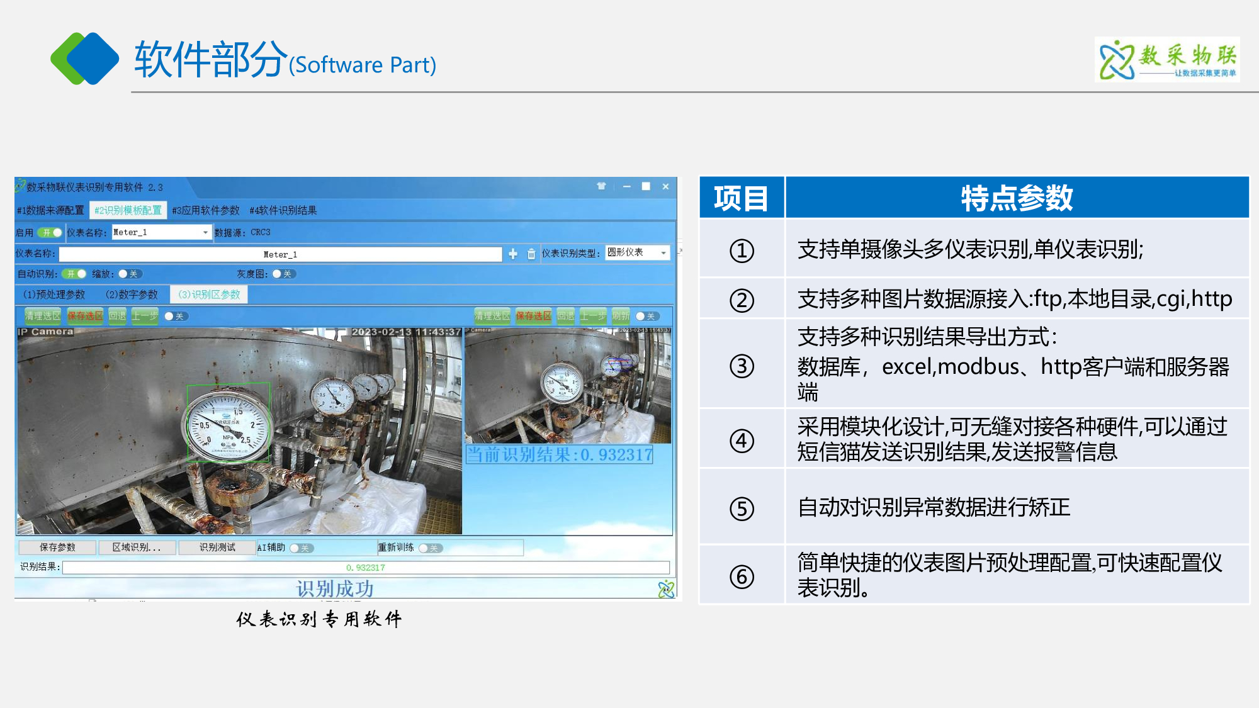Image resolution: width=1259 pixels, height=708 pixels.
Task: Maximize the 仪表识别专用软件 window
Action: coord(646,186)
